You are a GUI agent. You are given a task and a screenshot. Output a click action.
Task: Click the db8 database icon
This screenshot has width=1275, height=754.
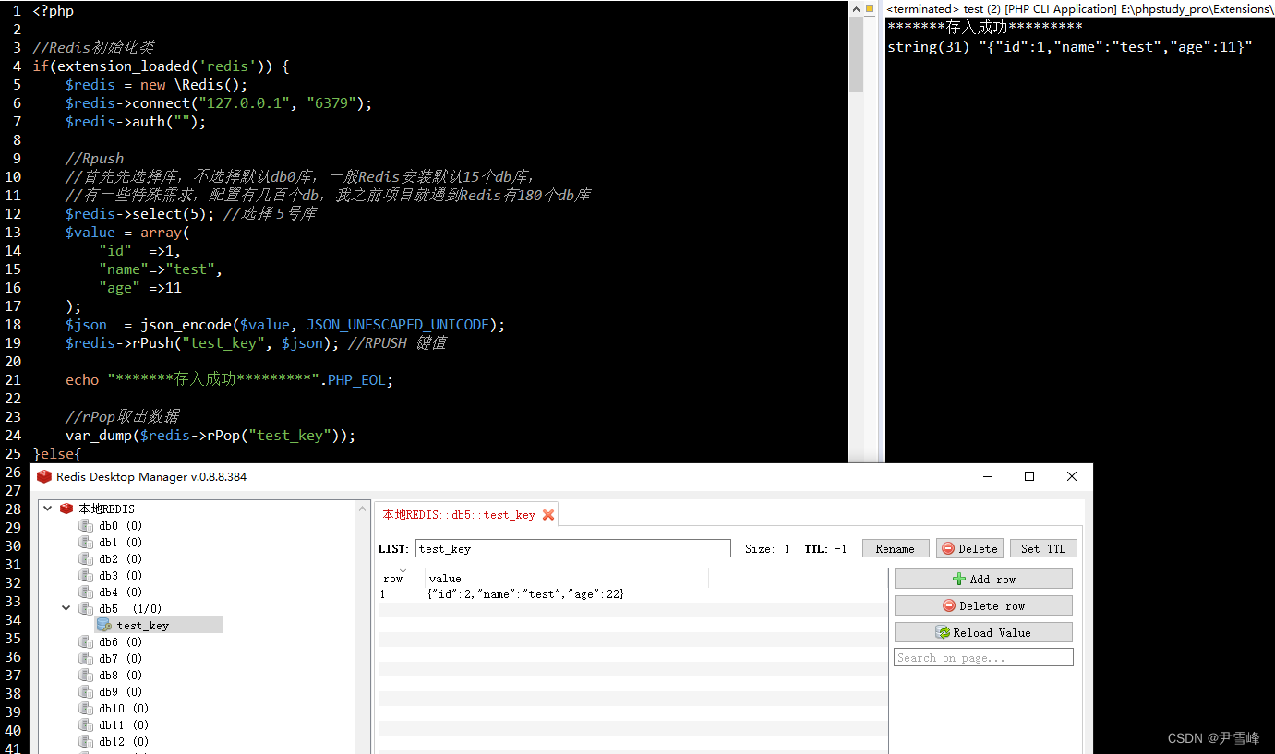[x=86, y=676]
